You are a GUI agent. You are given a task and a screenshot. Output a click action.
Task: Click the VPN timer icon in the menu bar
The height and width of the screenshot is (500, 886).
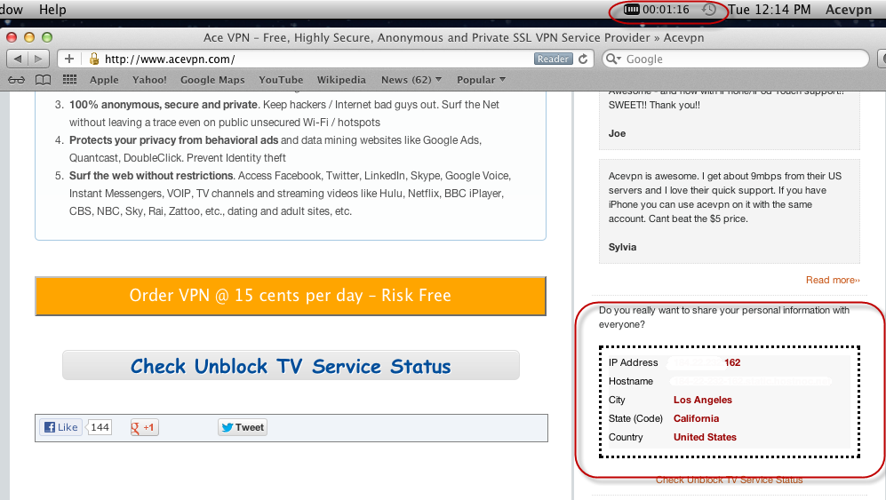click(631, 9)
